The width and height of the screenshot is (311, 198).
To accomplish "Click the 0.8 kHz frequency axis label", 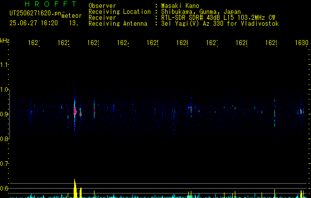I will pos(4,139).
